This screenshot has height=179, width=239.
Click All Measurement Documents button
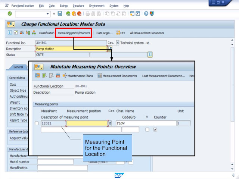pyautogui.click(x=147, y=33)
